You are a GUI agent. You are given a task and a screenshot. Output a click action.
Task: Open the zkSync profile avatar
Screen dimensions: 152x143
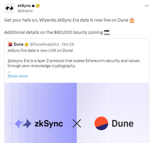9,8
